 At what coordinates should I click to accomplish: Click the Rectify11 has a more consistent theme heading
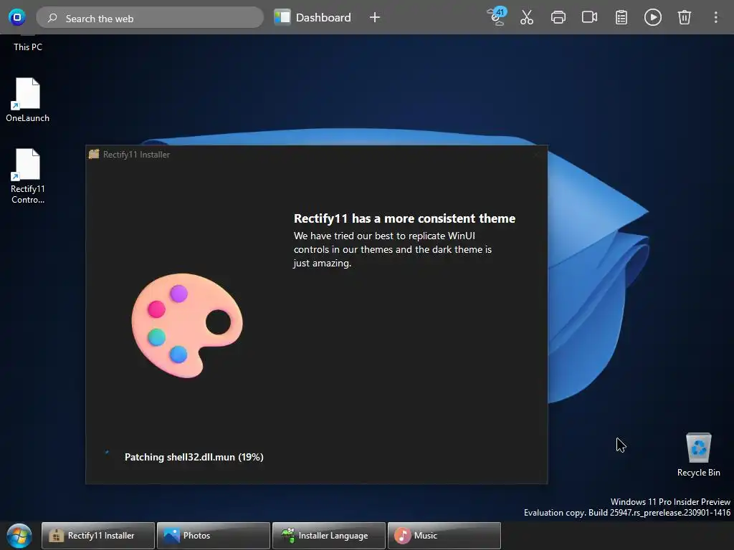[404, 218]
